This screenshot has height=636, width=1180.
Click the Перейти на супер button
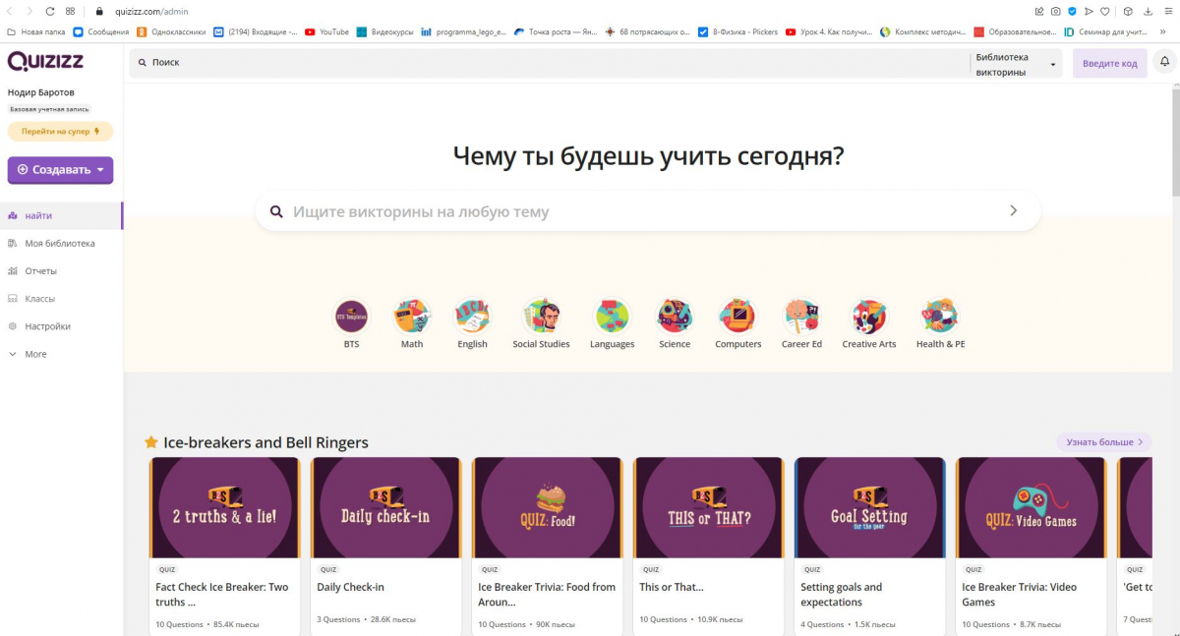click(60, 131)
